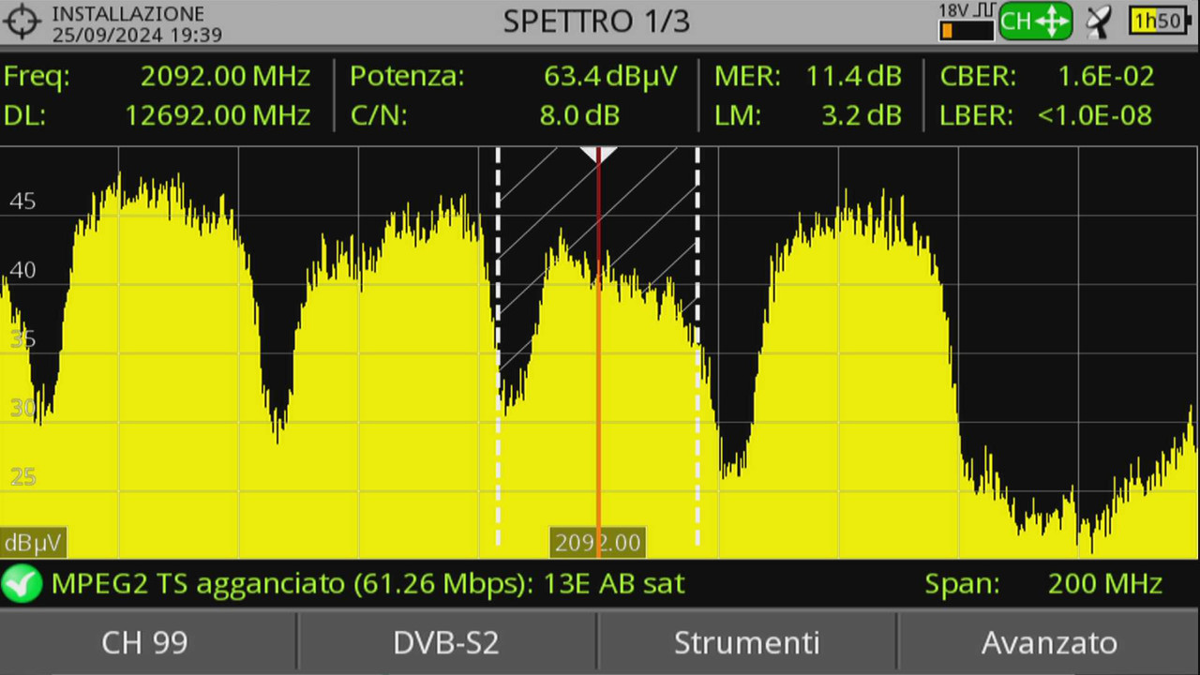
Task: Click the 18V LNB supply indicator
Action: 966,22
